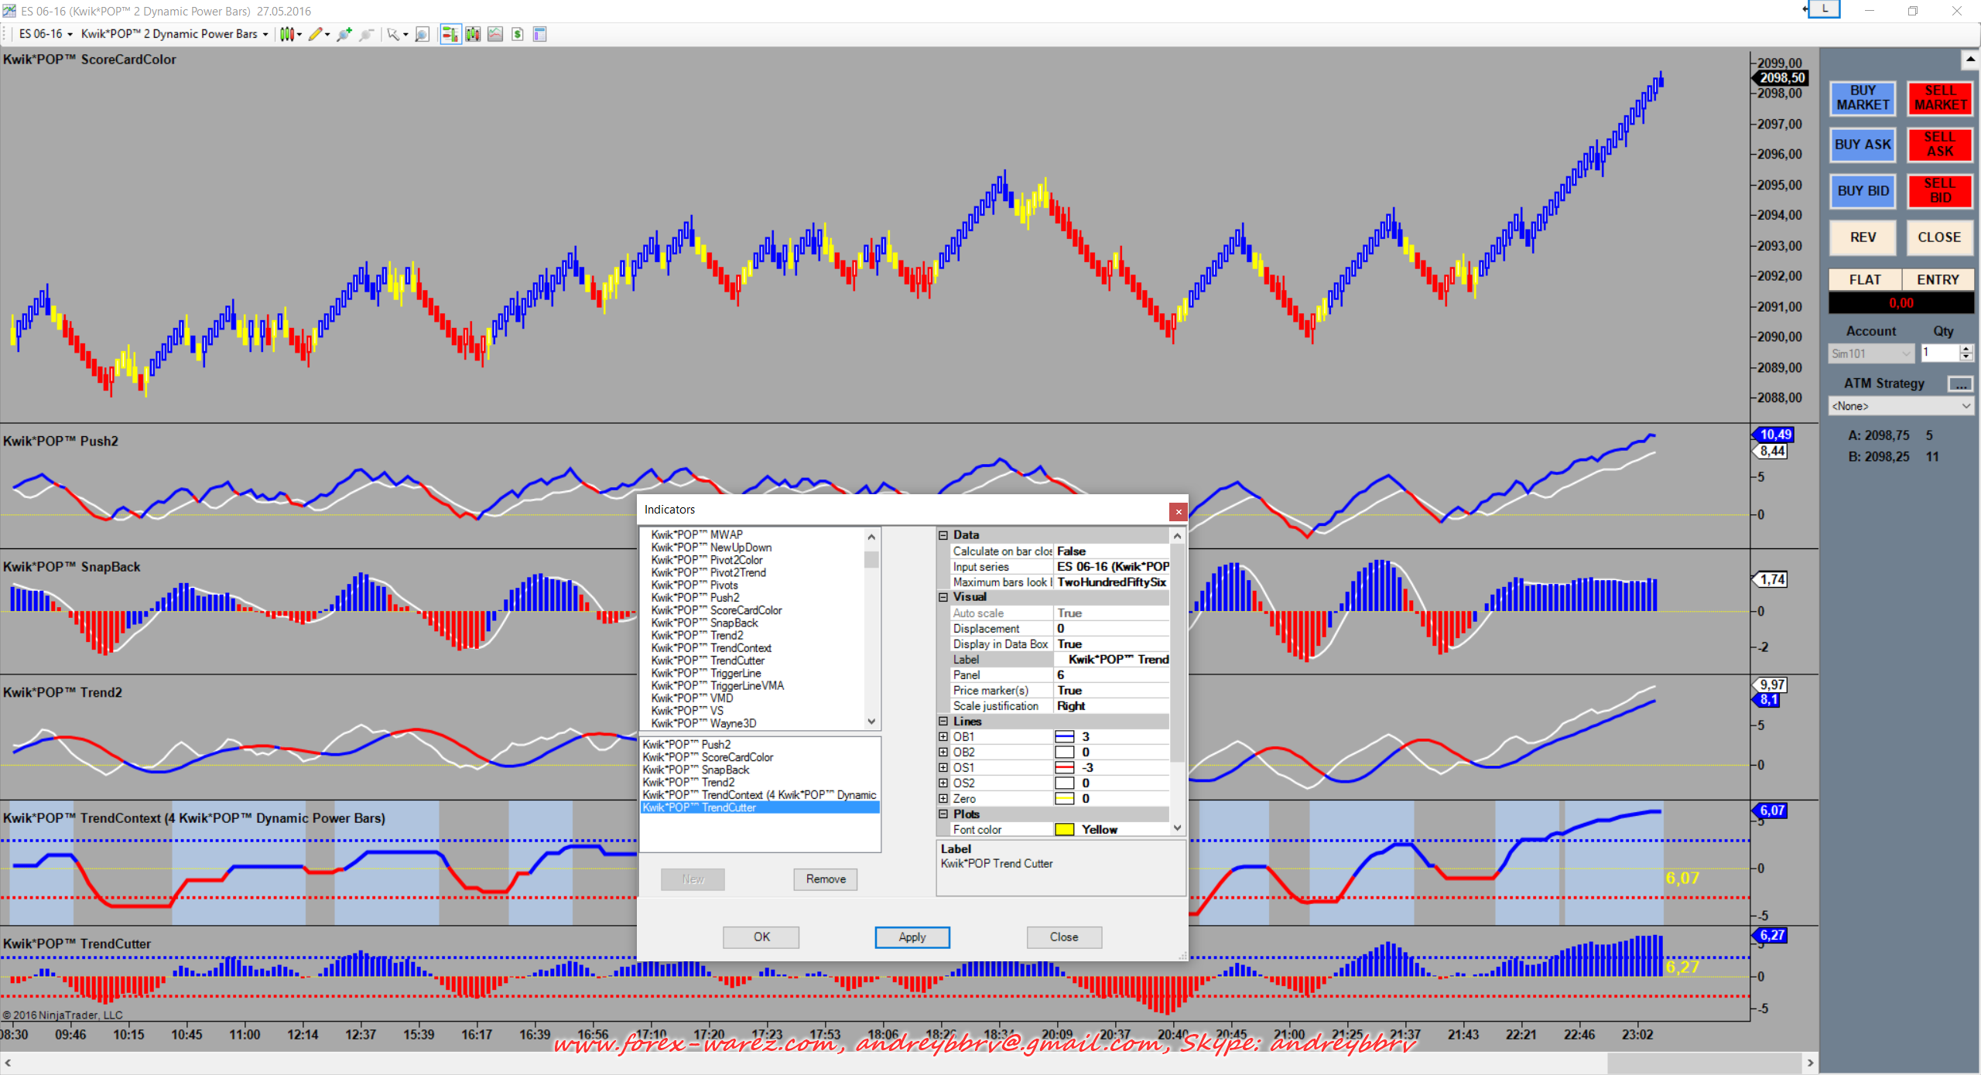Collapse the Visual properties section
This screenshot has height=1075, width=1981.
pos(943,597)
